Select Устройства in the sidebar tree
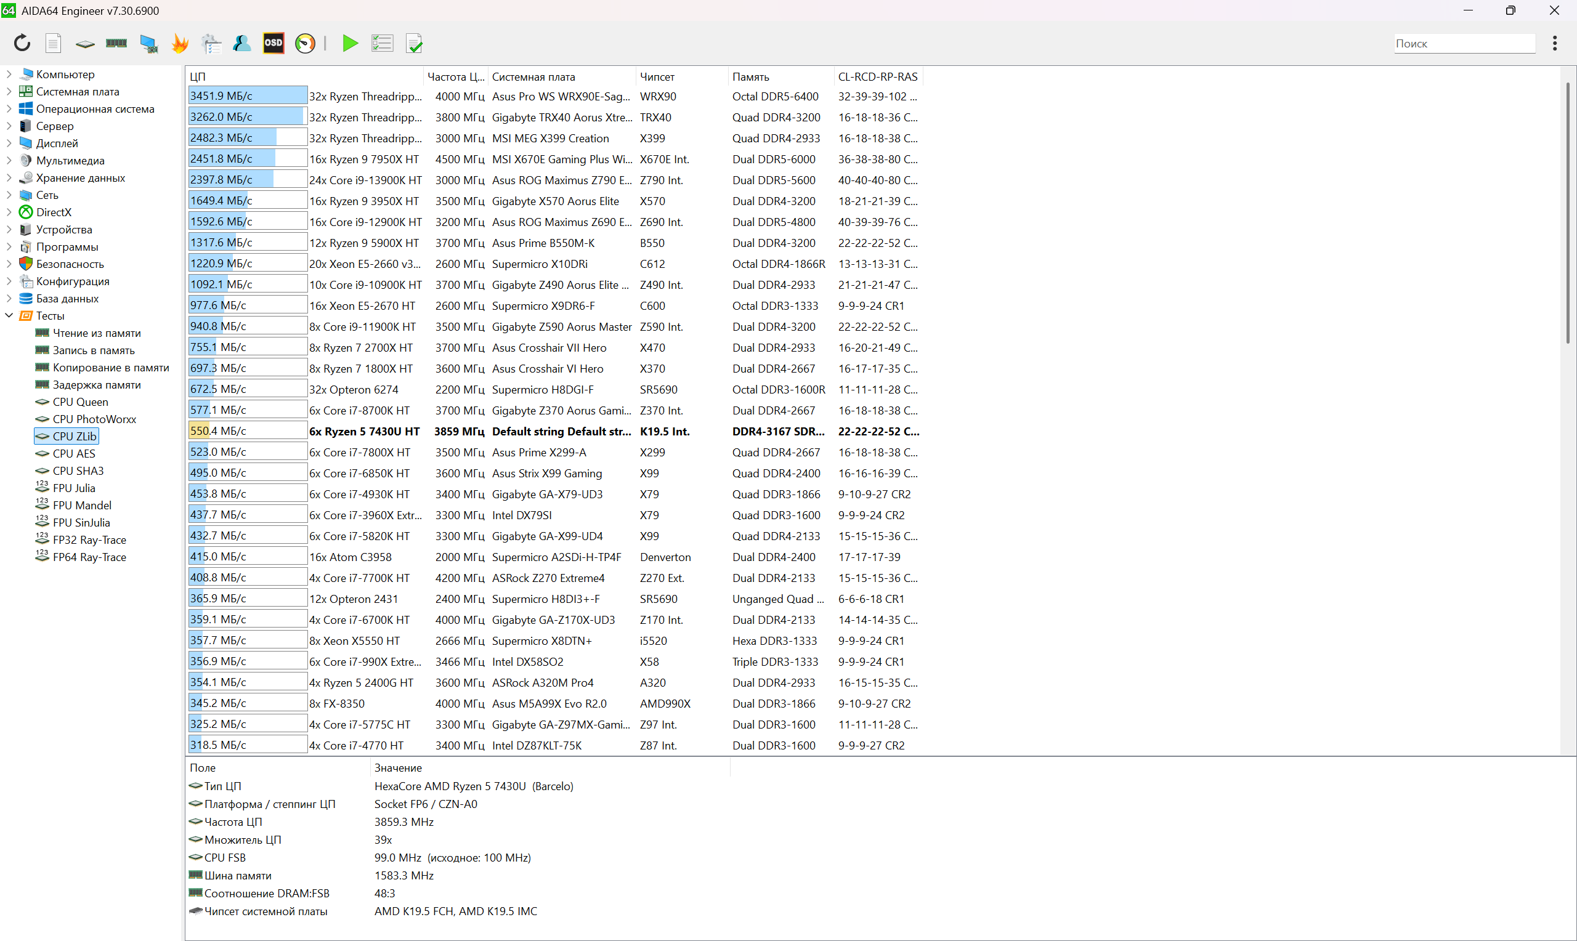 [64, 230]
